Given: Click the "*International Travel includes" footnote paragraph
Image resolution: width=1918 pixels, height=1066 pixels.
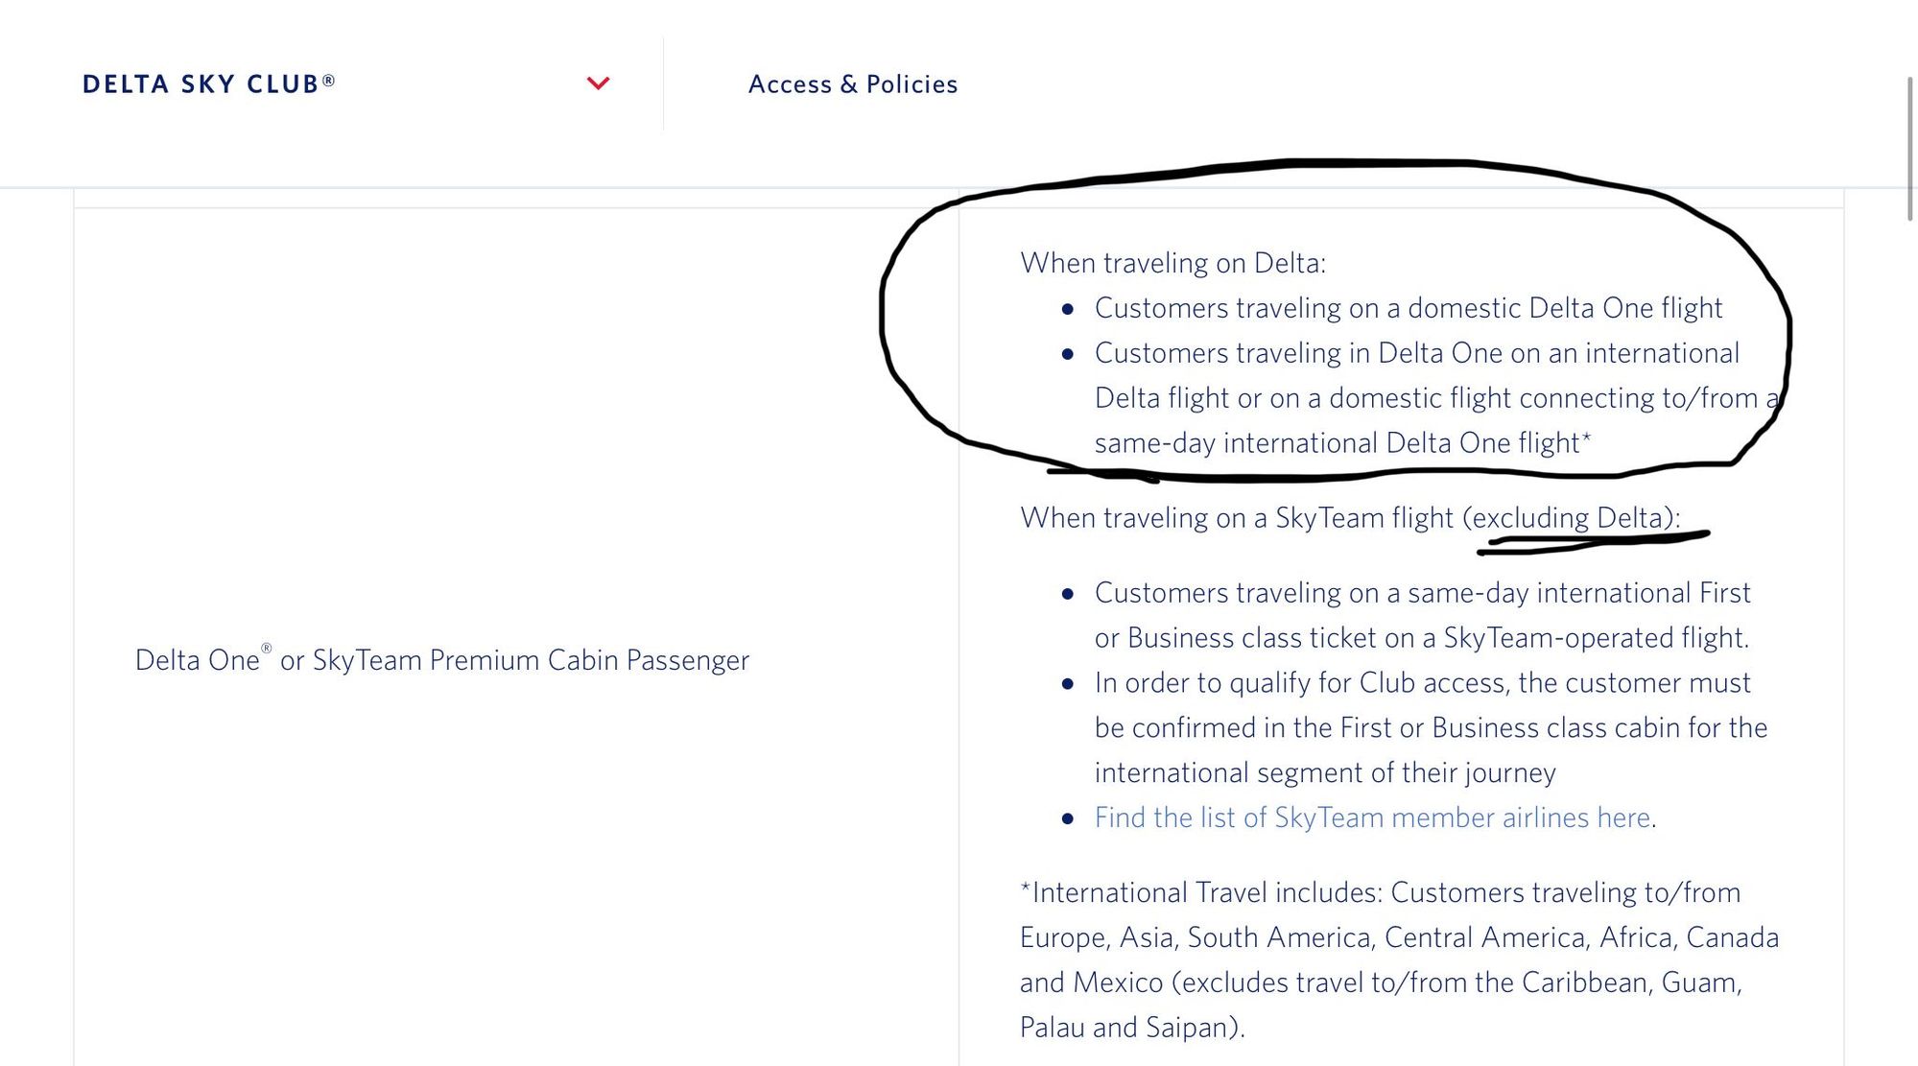Looking at the screenshot, I should tap(1398, 959).
